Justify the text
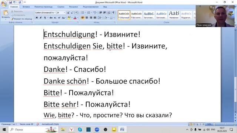Viewport: 237px width, 133px height. [95, 18]
